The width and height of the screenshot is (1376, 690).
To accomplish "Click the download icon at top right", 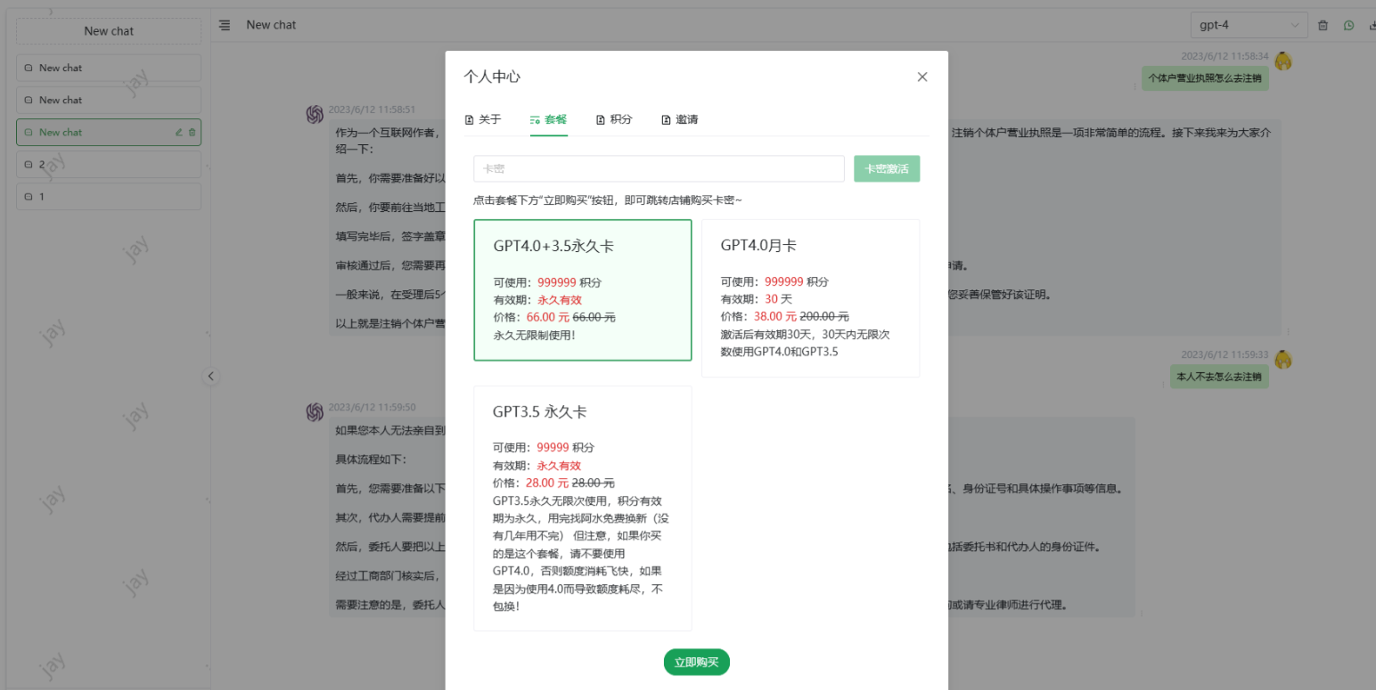I will [1371, 26].
